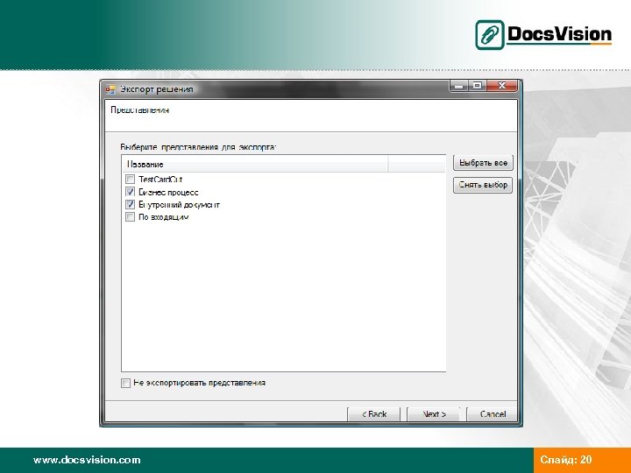Cancel the export wizard

point(493,413)
